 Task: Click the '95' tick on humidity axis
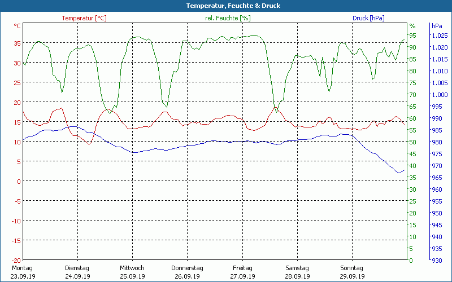coord(413,36)
